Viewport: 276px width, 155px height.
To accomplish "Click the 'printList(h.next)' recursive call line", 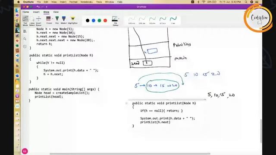I will pos(155,122).
